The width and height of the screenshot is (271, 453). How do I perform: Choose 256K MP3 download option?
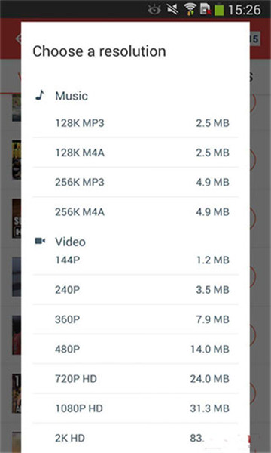pyautogui.click(x=135, y=182)
